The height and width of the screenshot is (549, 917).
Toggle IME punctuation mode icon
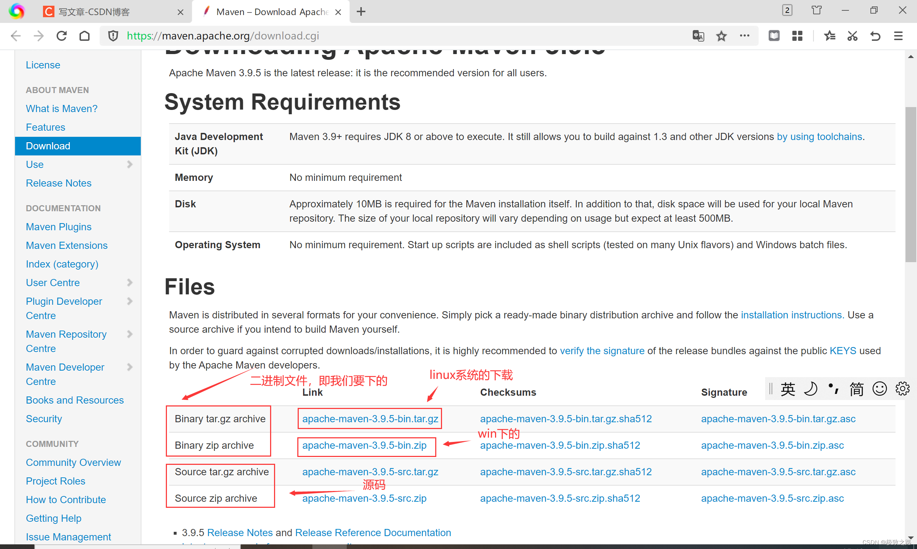(x=834, y=389)
